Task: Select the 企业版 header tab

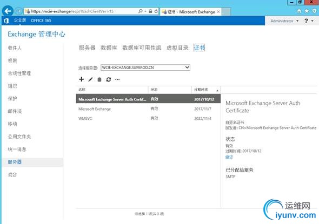Action: click(x=20, y=21)
